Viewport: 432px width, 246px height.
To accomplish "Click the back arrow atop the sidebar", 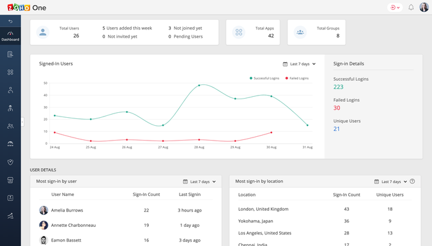I will pyautogui.click(x=10, y=21).
